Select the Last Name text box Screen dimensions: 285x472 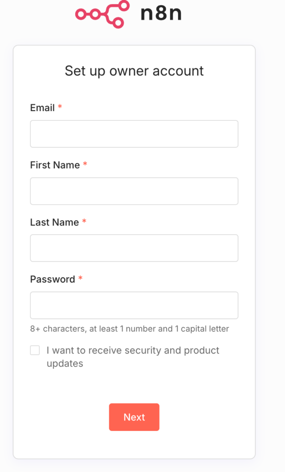tap(134, 248)
